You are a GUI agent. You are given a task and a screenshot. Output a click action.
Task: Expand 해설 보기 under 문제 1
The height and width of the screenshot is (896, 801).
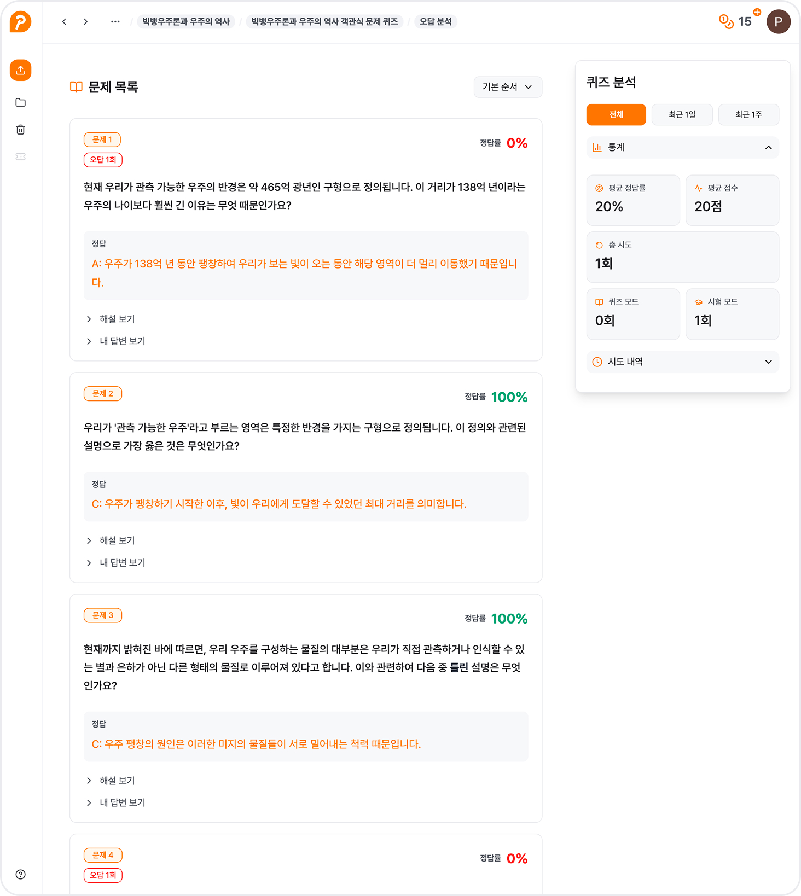click(x=117, y=319)
